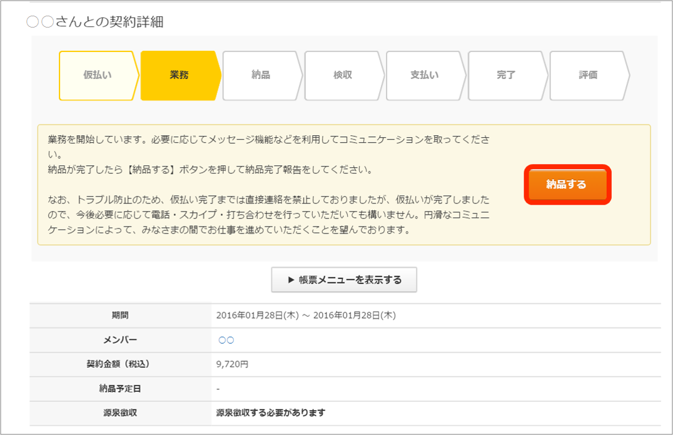Click the 評価 step at the end
Image resolution: width=673 pixels, height=435 pixels.
588,75
